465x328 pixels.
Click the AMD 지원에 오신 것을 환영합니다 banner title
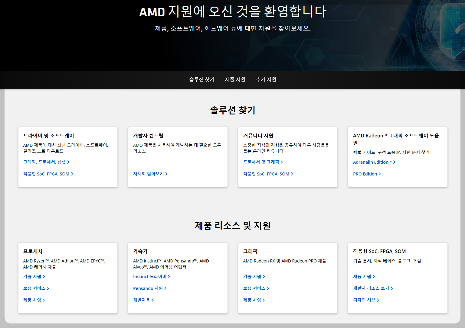[233, 11]
